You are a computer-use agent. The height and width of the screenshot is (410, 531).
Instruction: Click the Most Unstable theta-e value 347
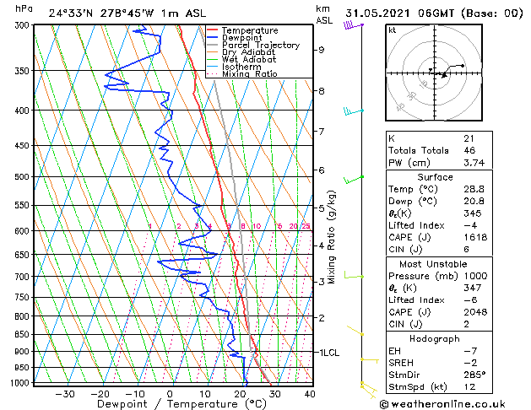click(473, 288)
